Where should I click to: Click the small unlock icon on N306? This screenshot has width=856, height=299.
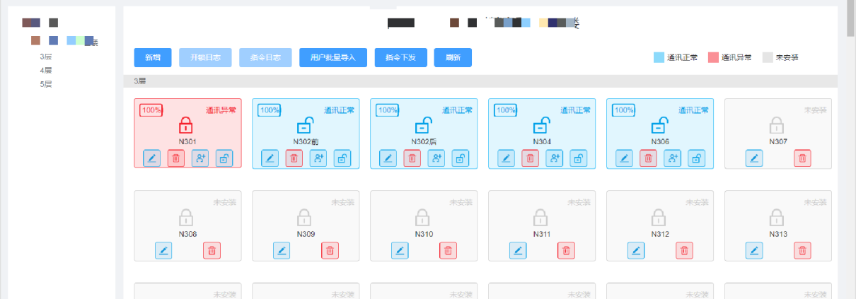point(697,158)
